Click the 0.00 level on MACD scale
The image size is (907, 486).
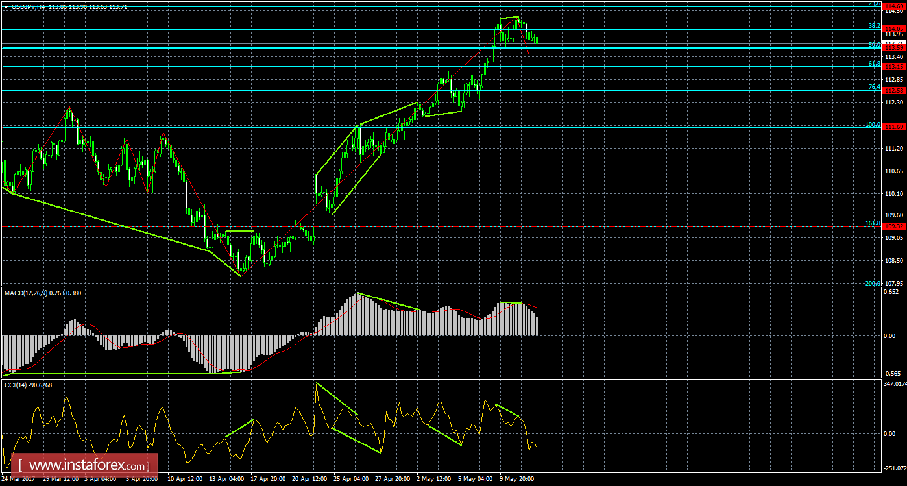pyautogui.click(x=889, y=335)
